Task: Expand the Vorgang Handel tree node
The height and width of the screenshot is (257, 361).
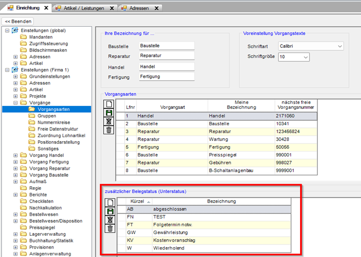Action: point(15,155)
